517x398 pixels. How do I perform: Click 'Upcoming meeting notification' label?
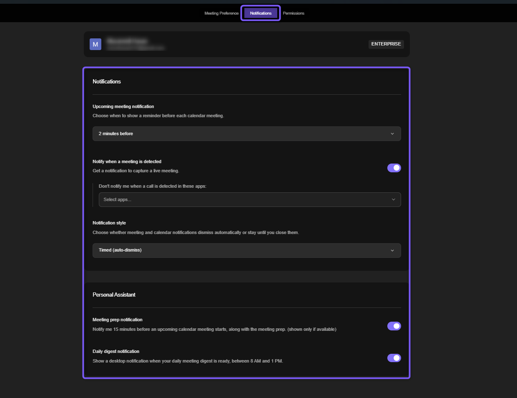click(123, 107)
